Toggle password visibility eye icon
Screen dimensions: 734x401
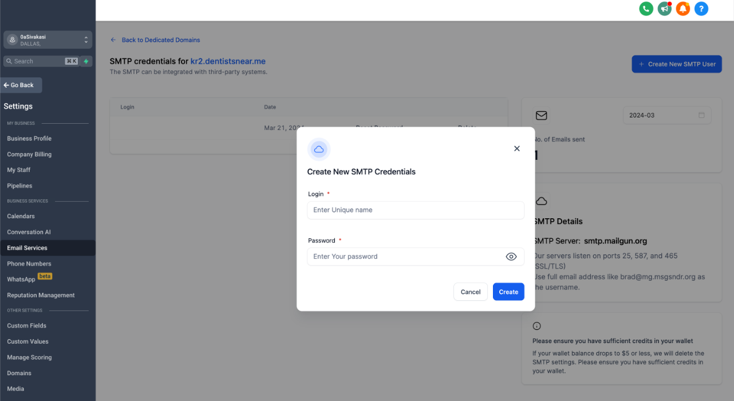[x=511, y=257]
